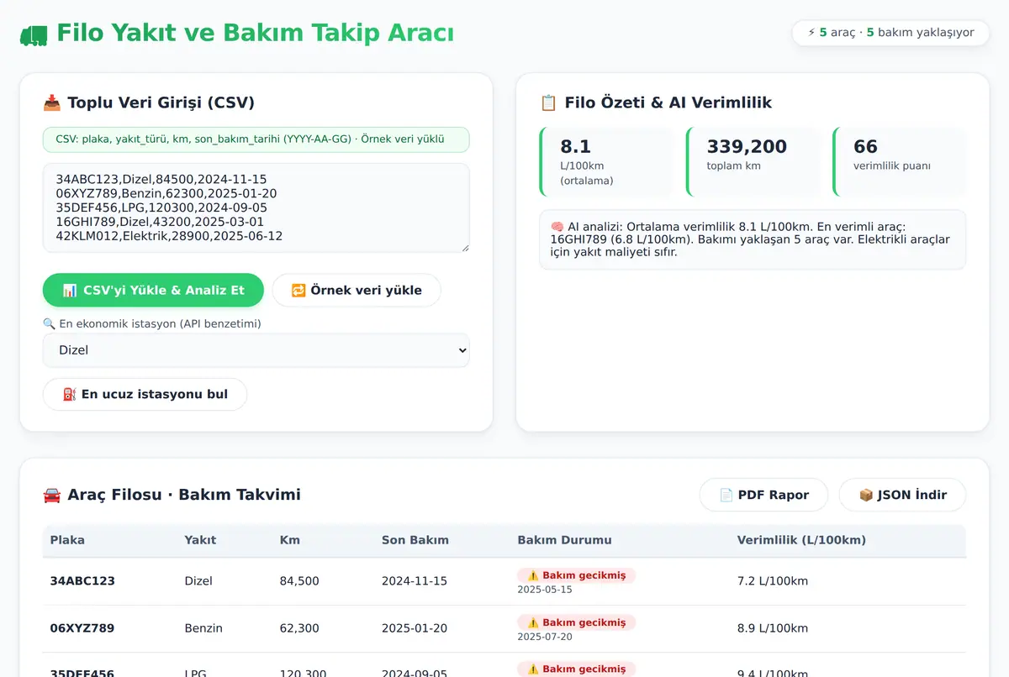
Task: Click the red car icon beside Araç Filosu
Action: [x=52, y=495]
